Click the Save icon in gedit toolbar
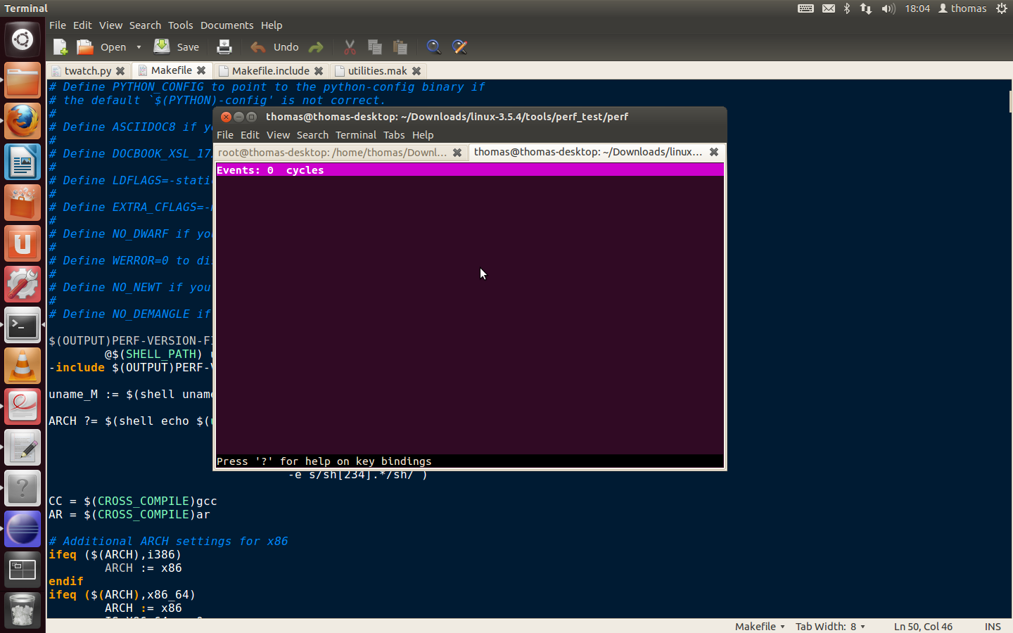1013x633 pixels. click(162, 46)
